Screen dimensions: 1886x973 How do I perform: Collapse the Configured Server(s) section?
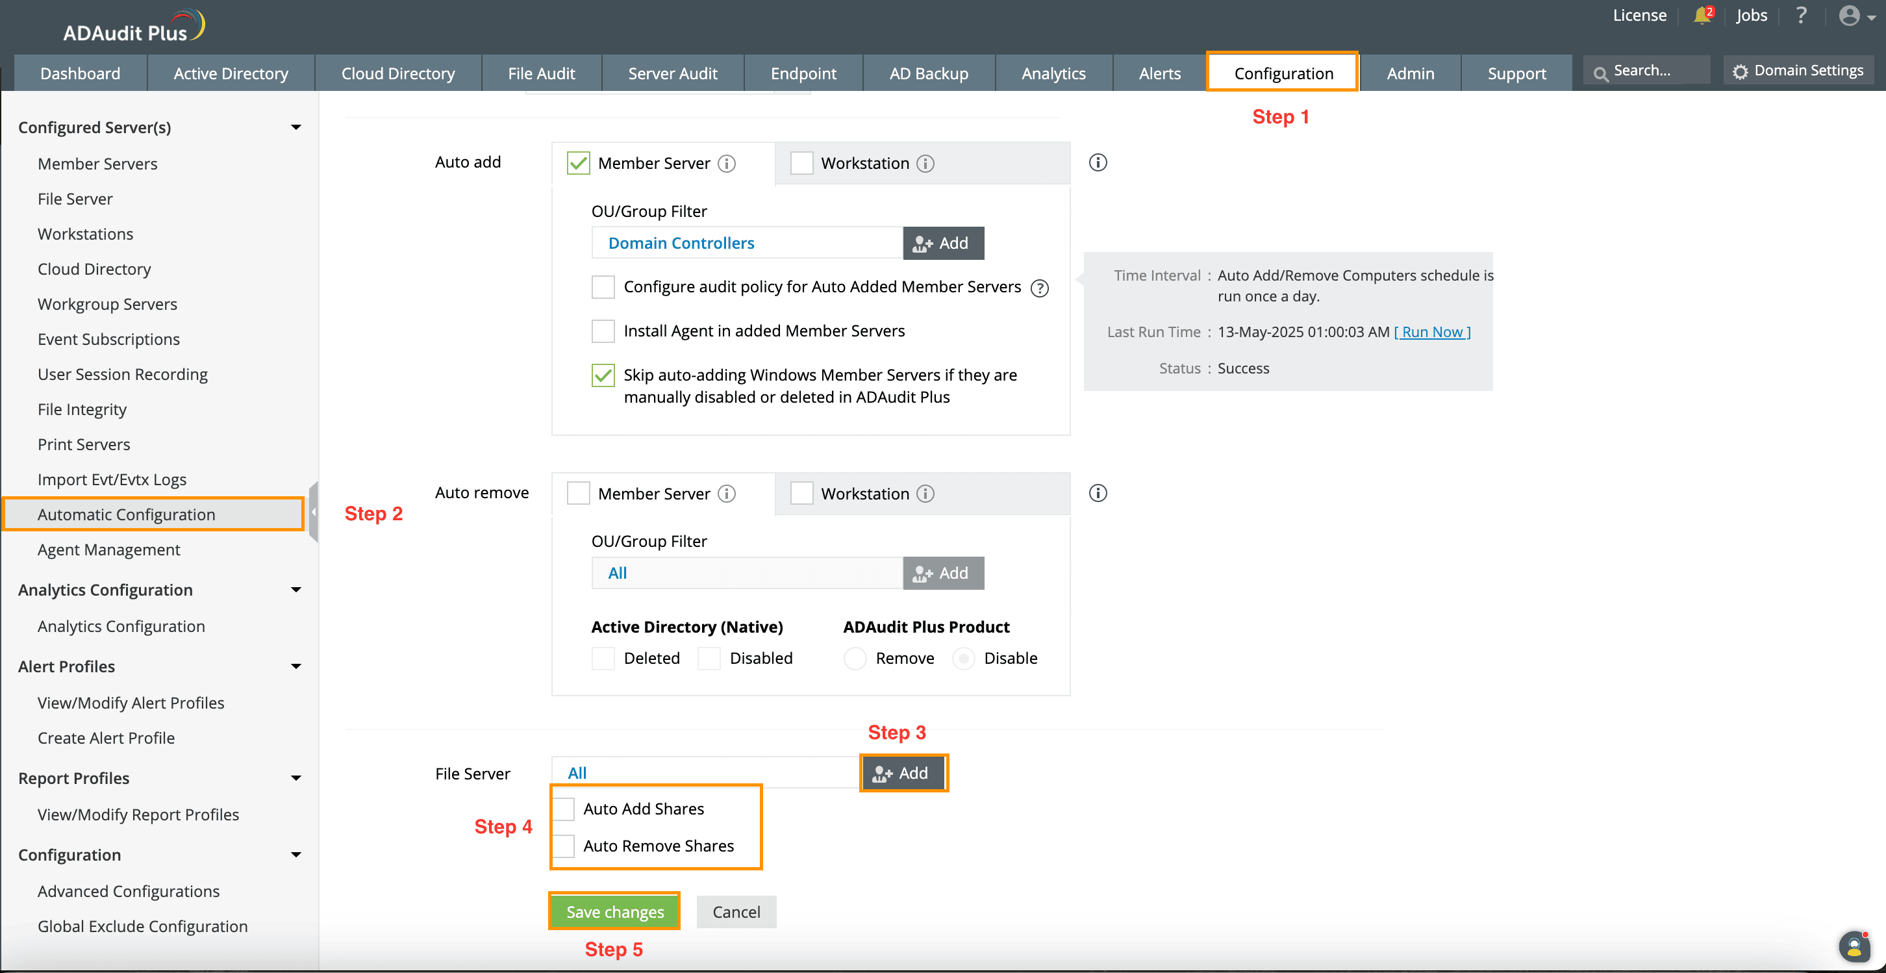(x=295, y=127)
